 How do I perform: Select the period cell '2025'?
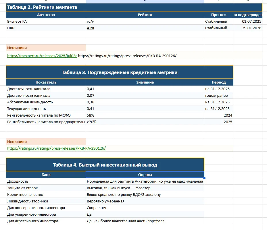tap(219, 122)
